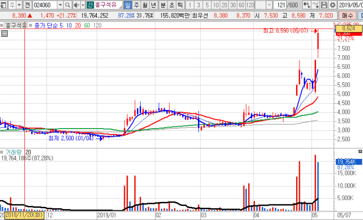Click the 거래량 volume indicator label
Screen dimensions: 363x220
click(14, 152)
